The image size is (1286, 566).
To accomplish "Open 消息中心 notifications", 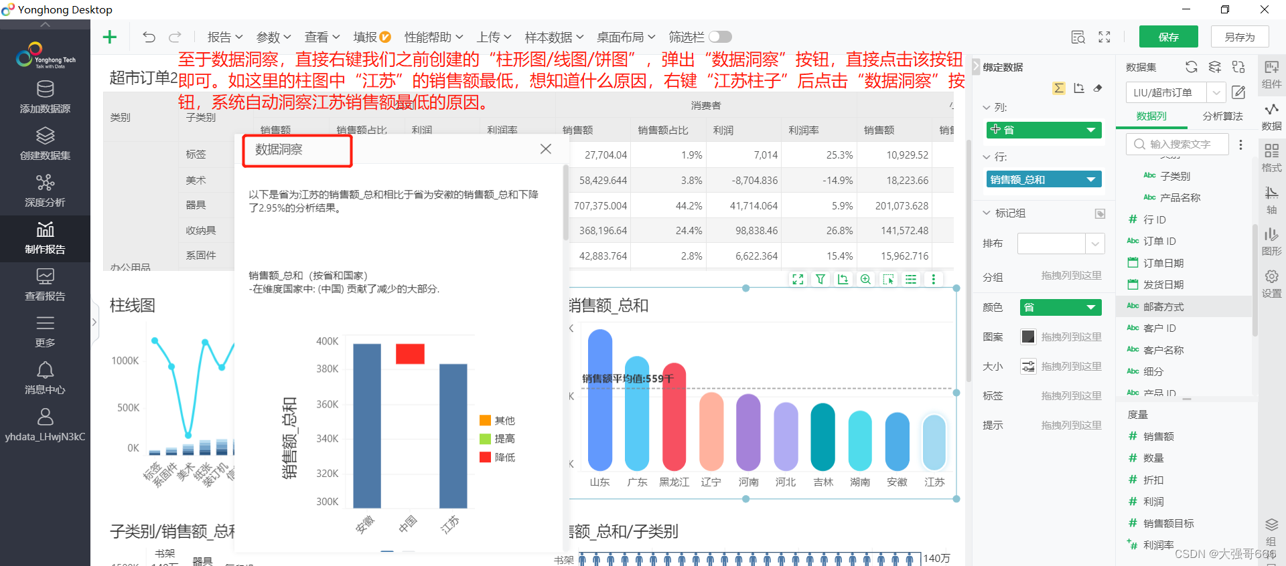I will coord(45,378).
